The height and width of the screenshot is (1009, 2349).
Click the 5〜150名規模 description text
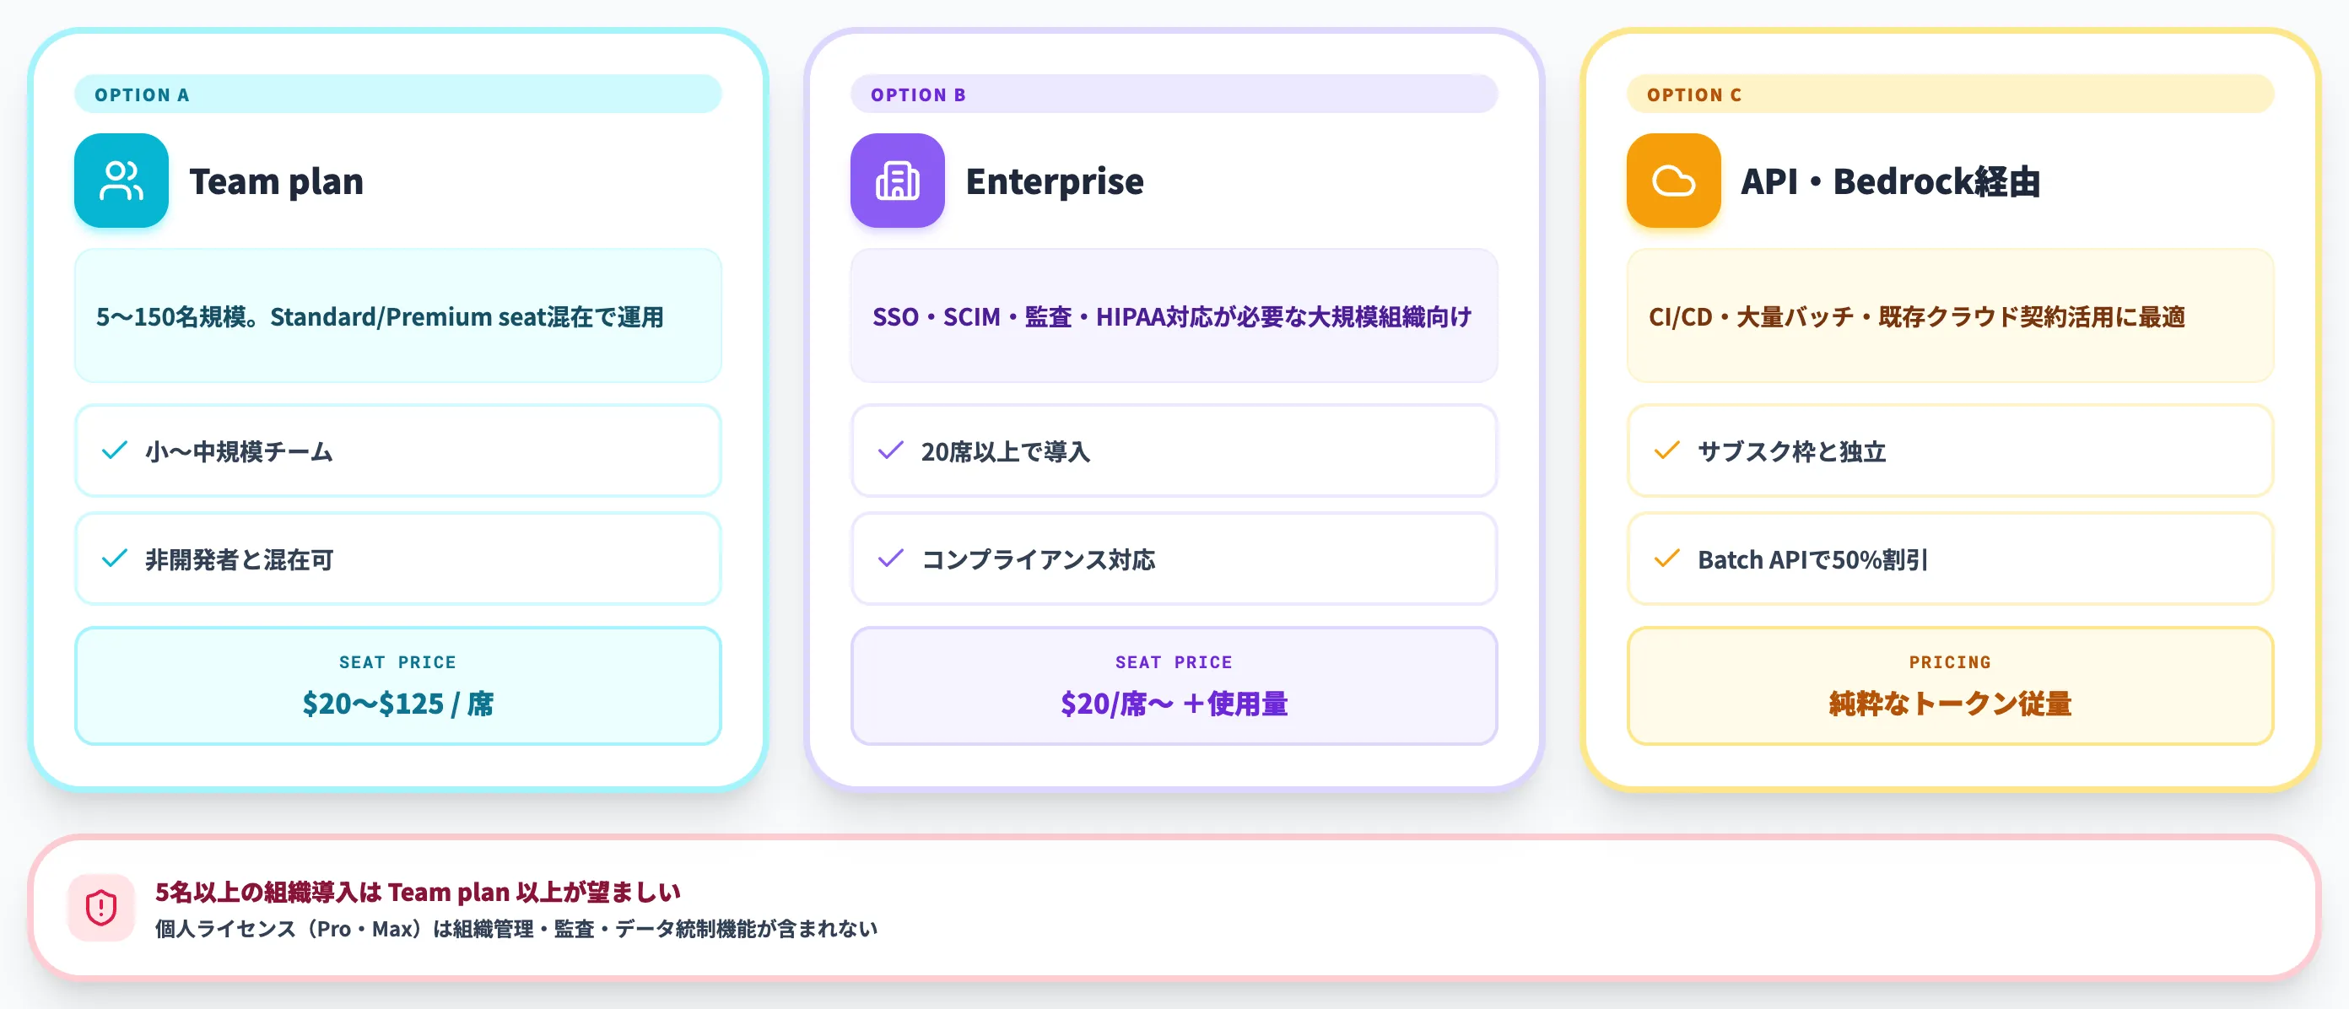380,316
